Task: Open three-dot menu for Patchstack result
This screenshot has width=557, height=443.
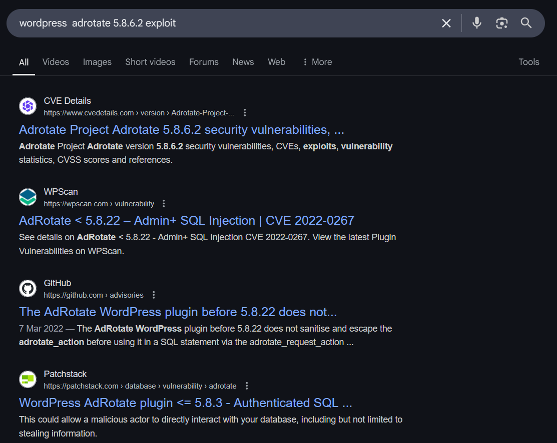Action: (247, 386)
